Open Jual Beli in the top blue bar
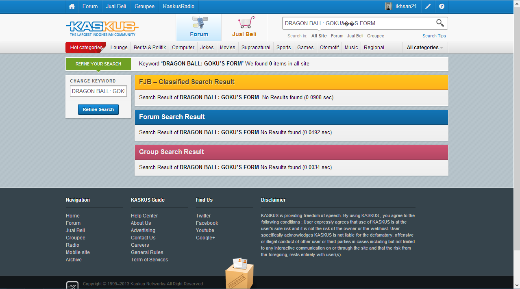The width and height of the screenshot is (520, 289). 116,7
